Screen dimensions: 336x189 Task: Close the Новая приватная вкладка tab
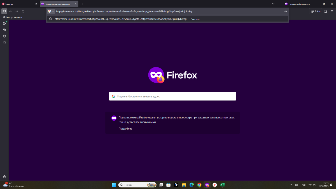point(76,4)
